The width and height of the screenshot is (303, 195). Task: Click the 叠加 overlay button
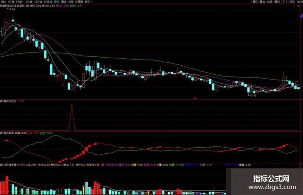point(262,2)
